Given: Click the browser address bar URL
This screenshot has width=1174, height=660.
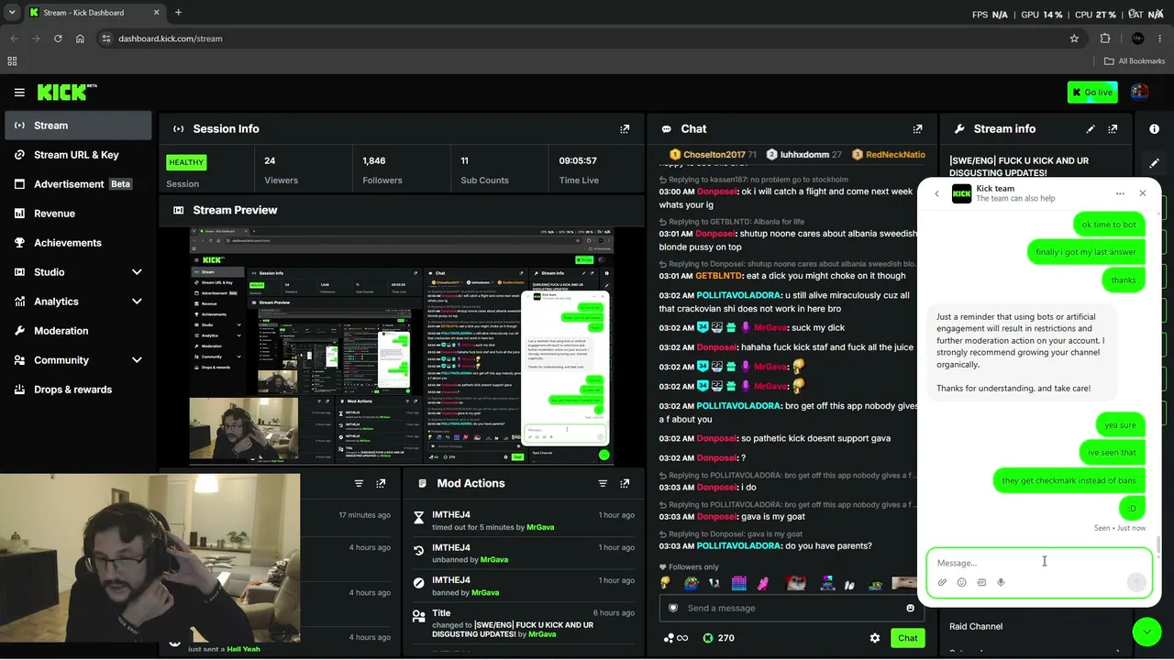Looking at the screenshot, I should pos(171,38).
